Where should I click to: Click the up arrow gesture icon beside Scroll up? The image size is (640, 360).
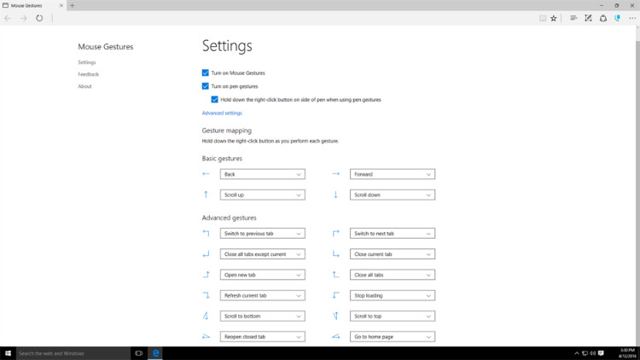(x=206, y=195)
